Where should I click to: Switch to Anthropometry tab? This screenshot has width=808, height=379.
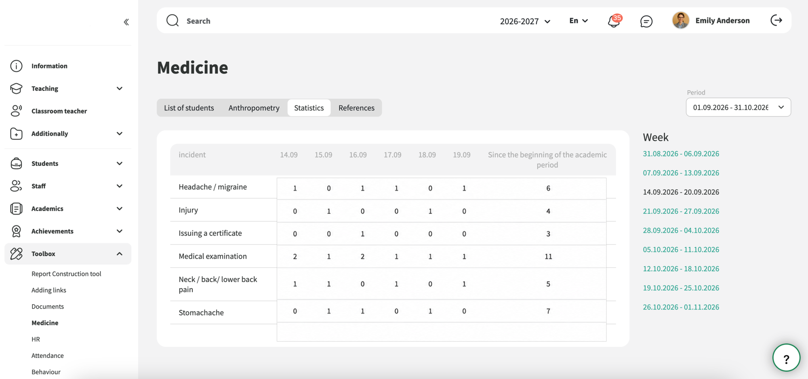point(254,108)
